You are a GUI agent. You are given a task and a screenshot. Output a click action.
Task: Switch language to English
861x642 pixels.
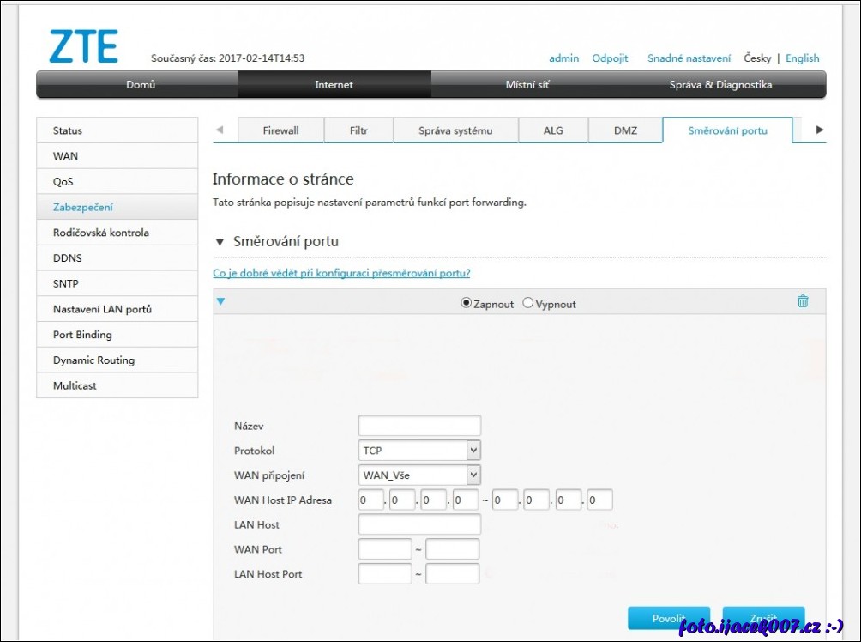(802, 58)
